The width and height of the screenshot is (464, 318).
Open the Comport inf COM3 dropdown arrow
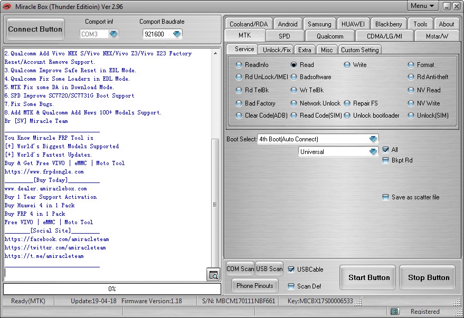pos(113,34)
